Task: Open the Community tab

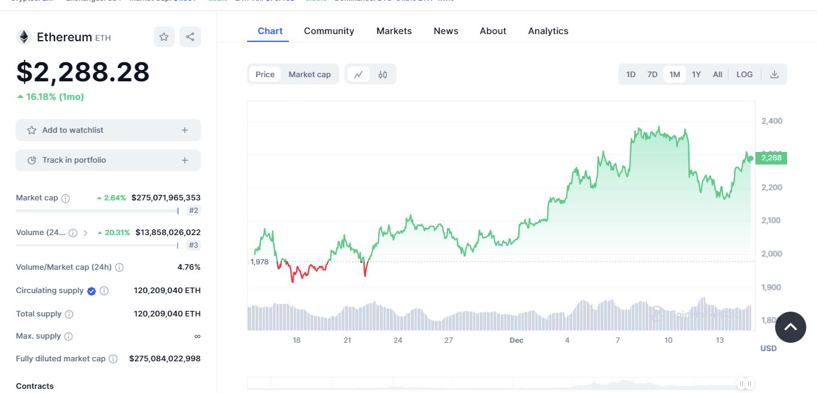Action: click(x=329, y=31)
